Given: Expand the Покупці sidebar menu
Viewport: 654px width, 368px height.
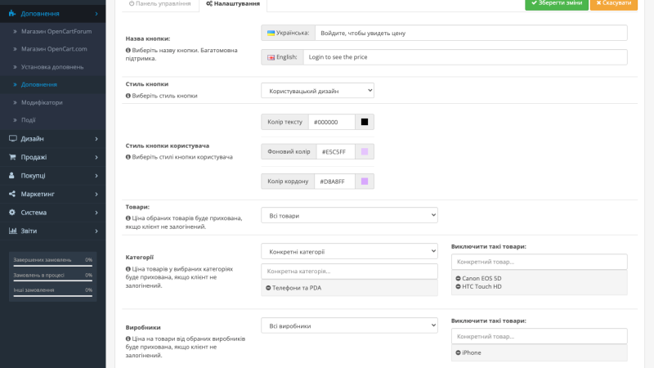Looking at the screenshot, I should click(x=52, y=176).
